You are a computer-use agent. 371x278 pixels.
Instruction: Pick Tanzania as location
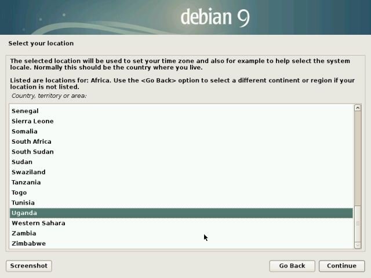coord(181,182)
